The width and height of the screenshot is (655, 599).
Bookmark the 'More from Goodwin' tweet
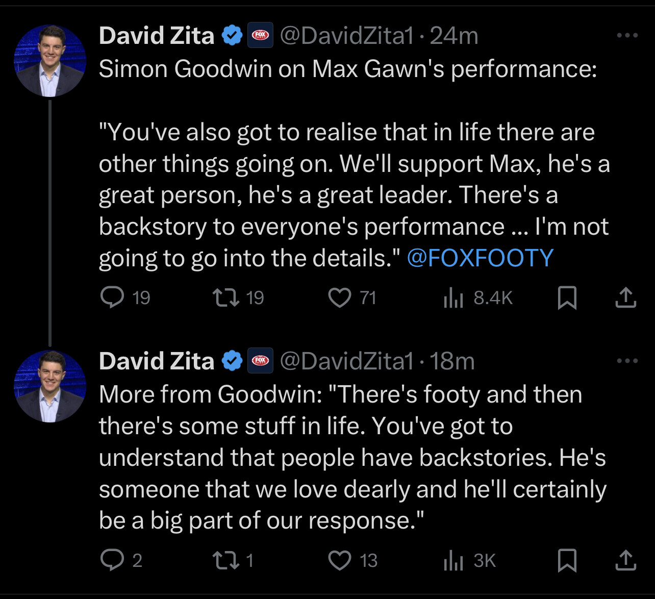point(567,560)
